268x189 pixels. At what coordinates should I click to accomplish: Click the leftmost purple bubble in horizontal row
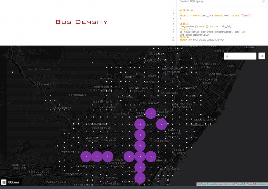coord(86,156)
